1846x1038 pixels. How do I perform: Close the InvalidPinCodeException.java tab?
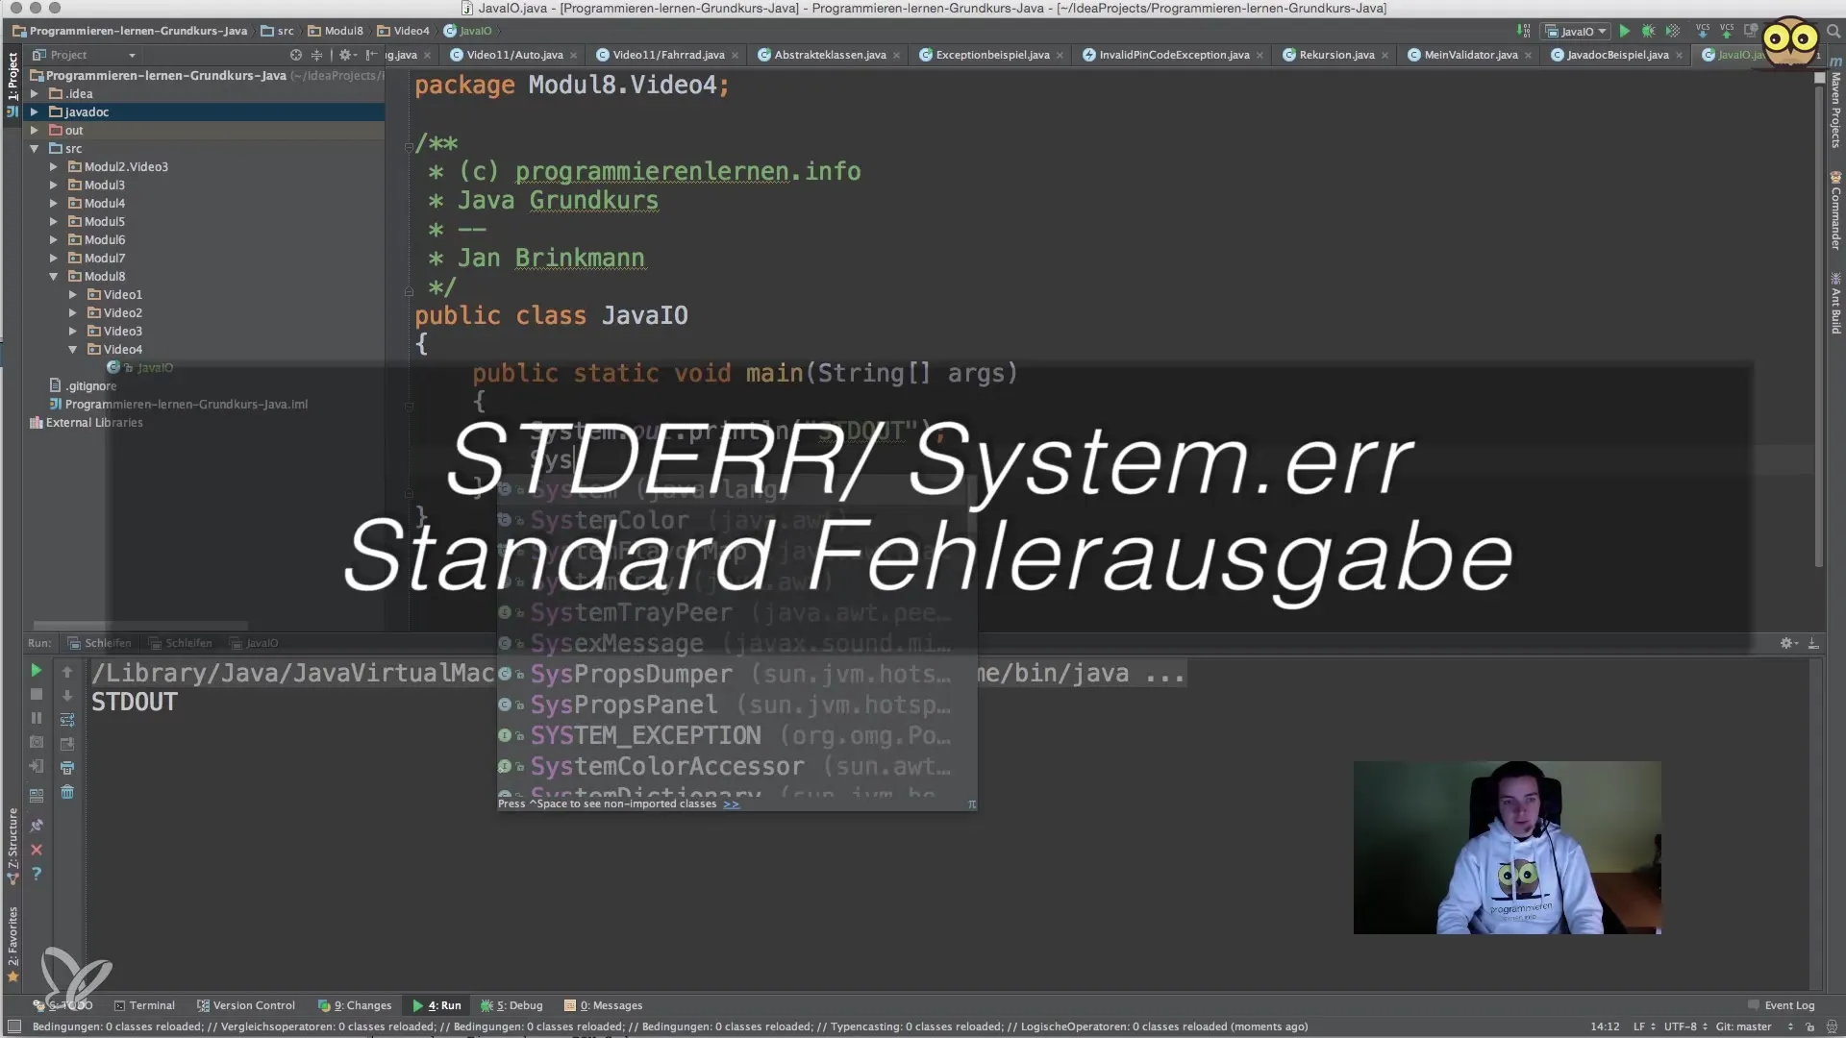[1260, 56]
